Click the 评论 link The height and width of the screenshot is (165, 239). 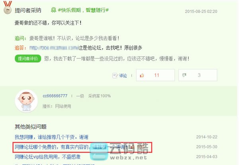123,76
